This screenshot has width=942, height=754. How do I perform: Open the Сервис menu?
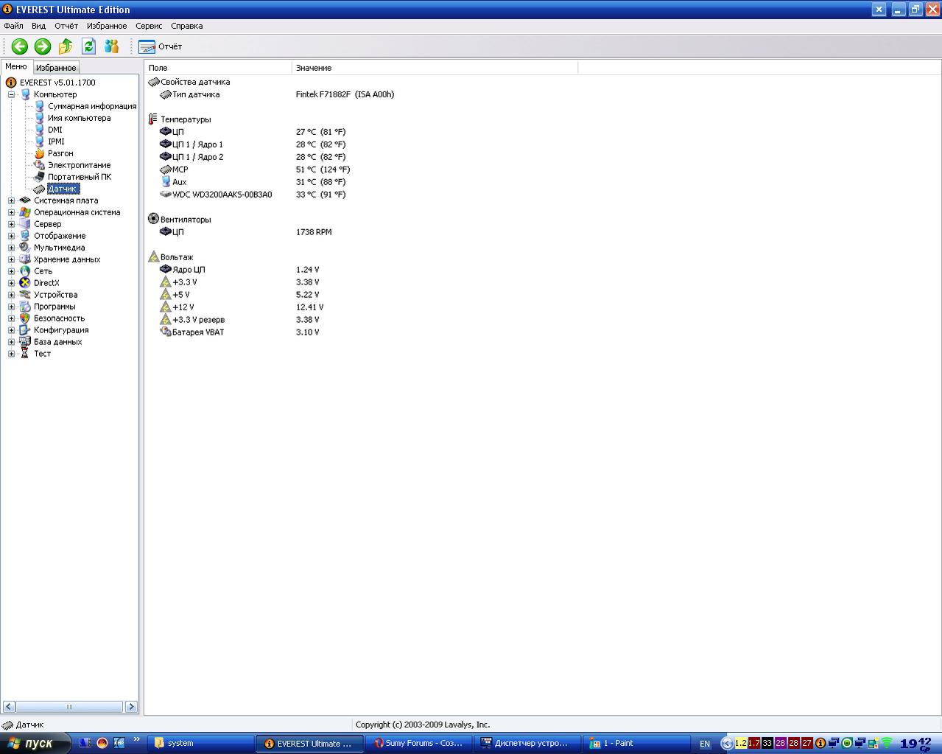pos(149,26)
